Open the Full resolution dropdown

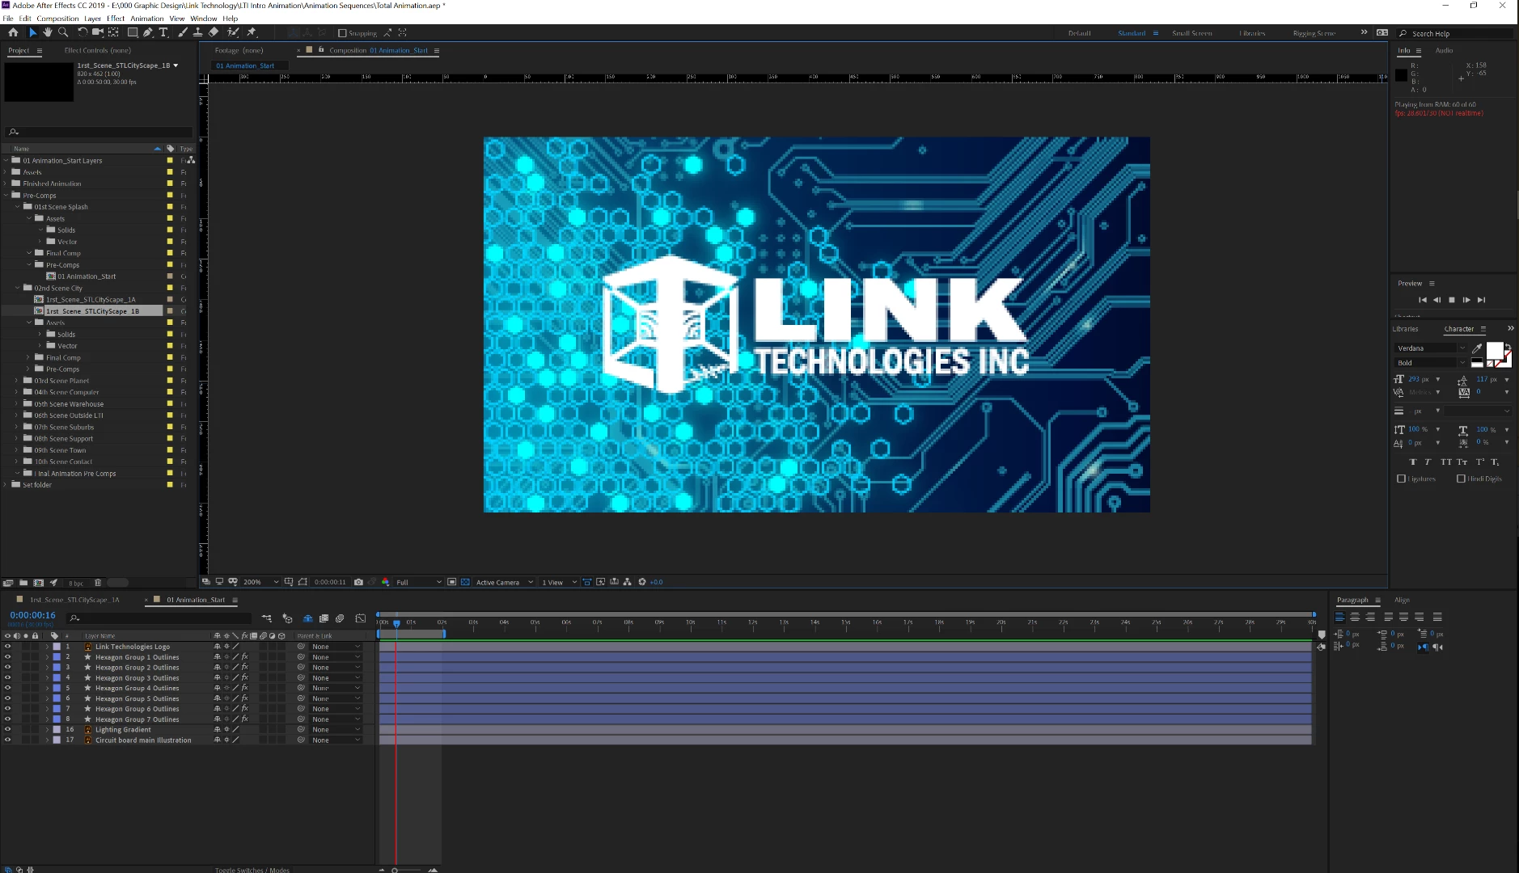coord(418,582)
